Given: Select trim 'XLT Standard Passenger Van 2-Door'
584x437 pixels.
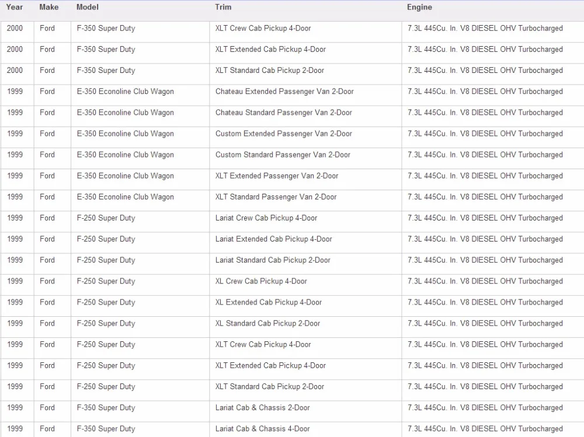Looking at the screenshot, I should tap(276, 197).
